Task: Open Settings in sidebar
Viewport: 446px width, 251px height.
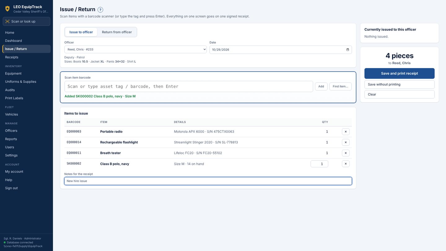Action: [x=26, y=155]
